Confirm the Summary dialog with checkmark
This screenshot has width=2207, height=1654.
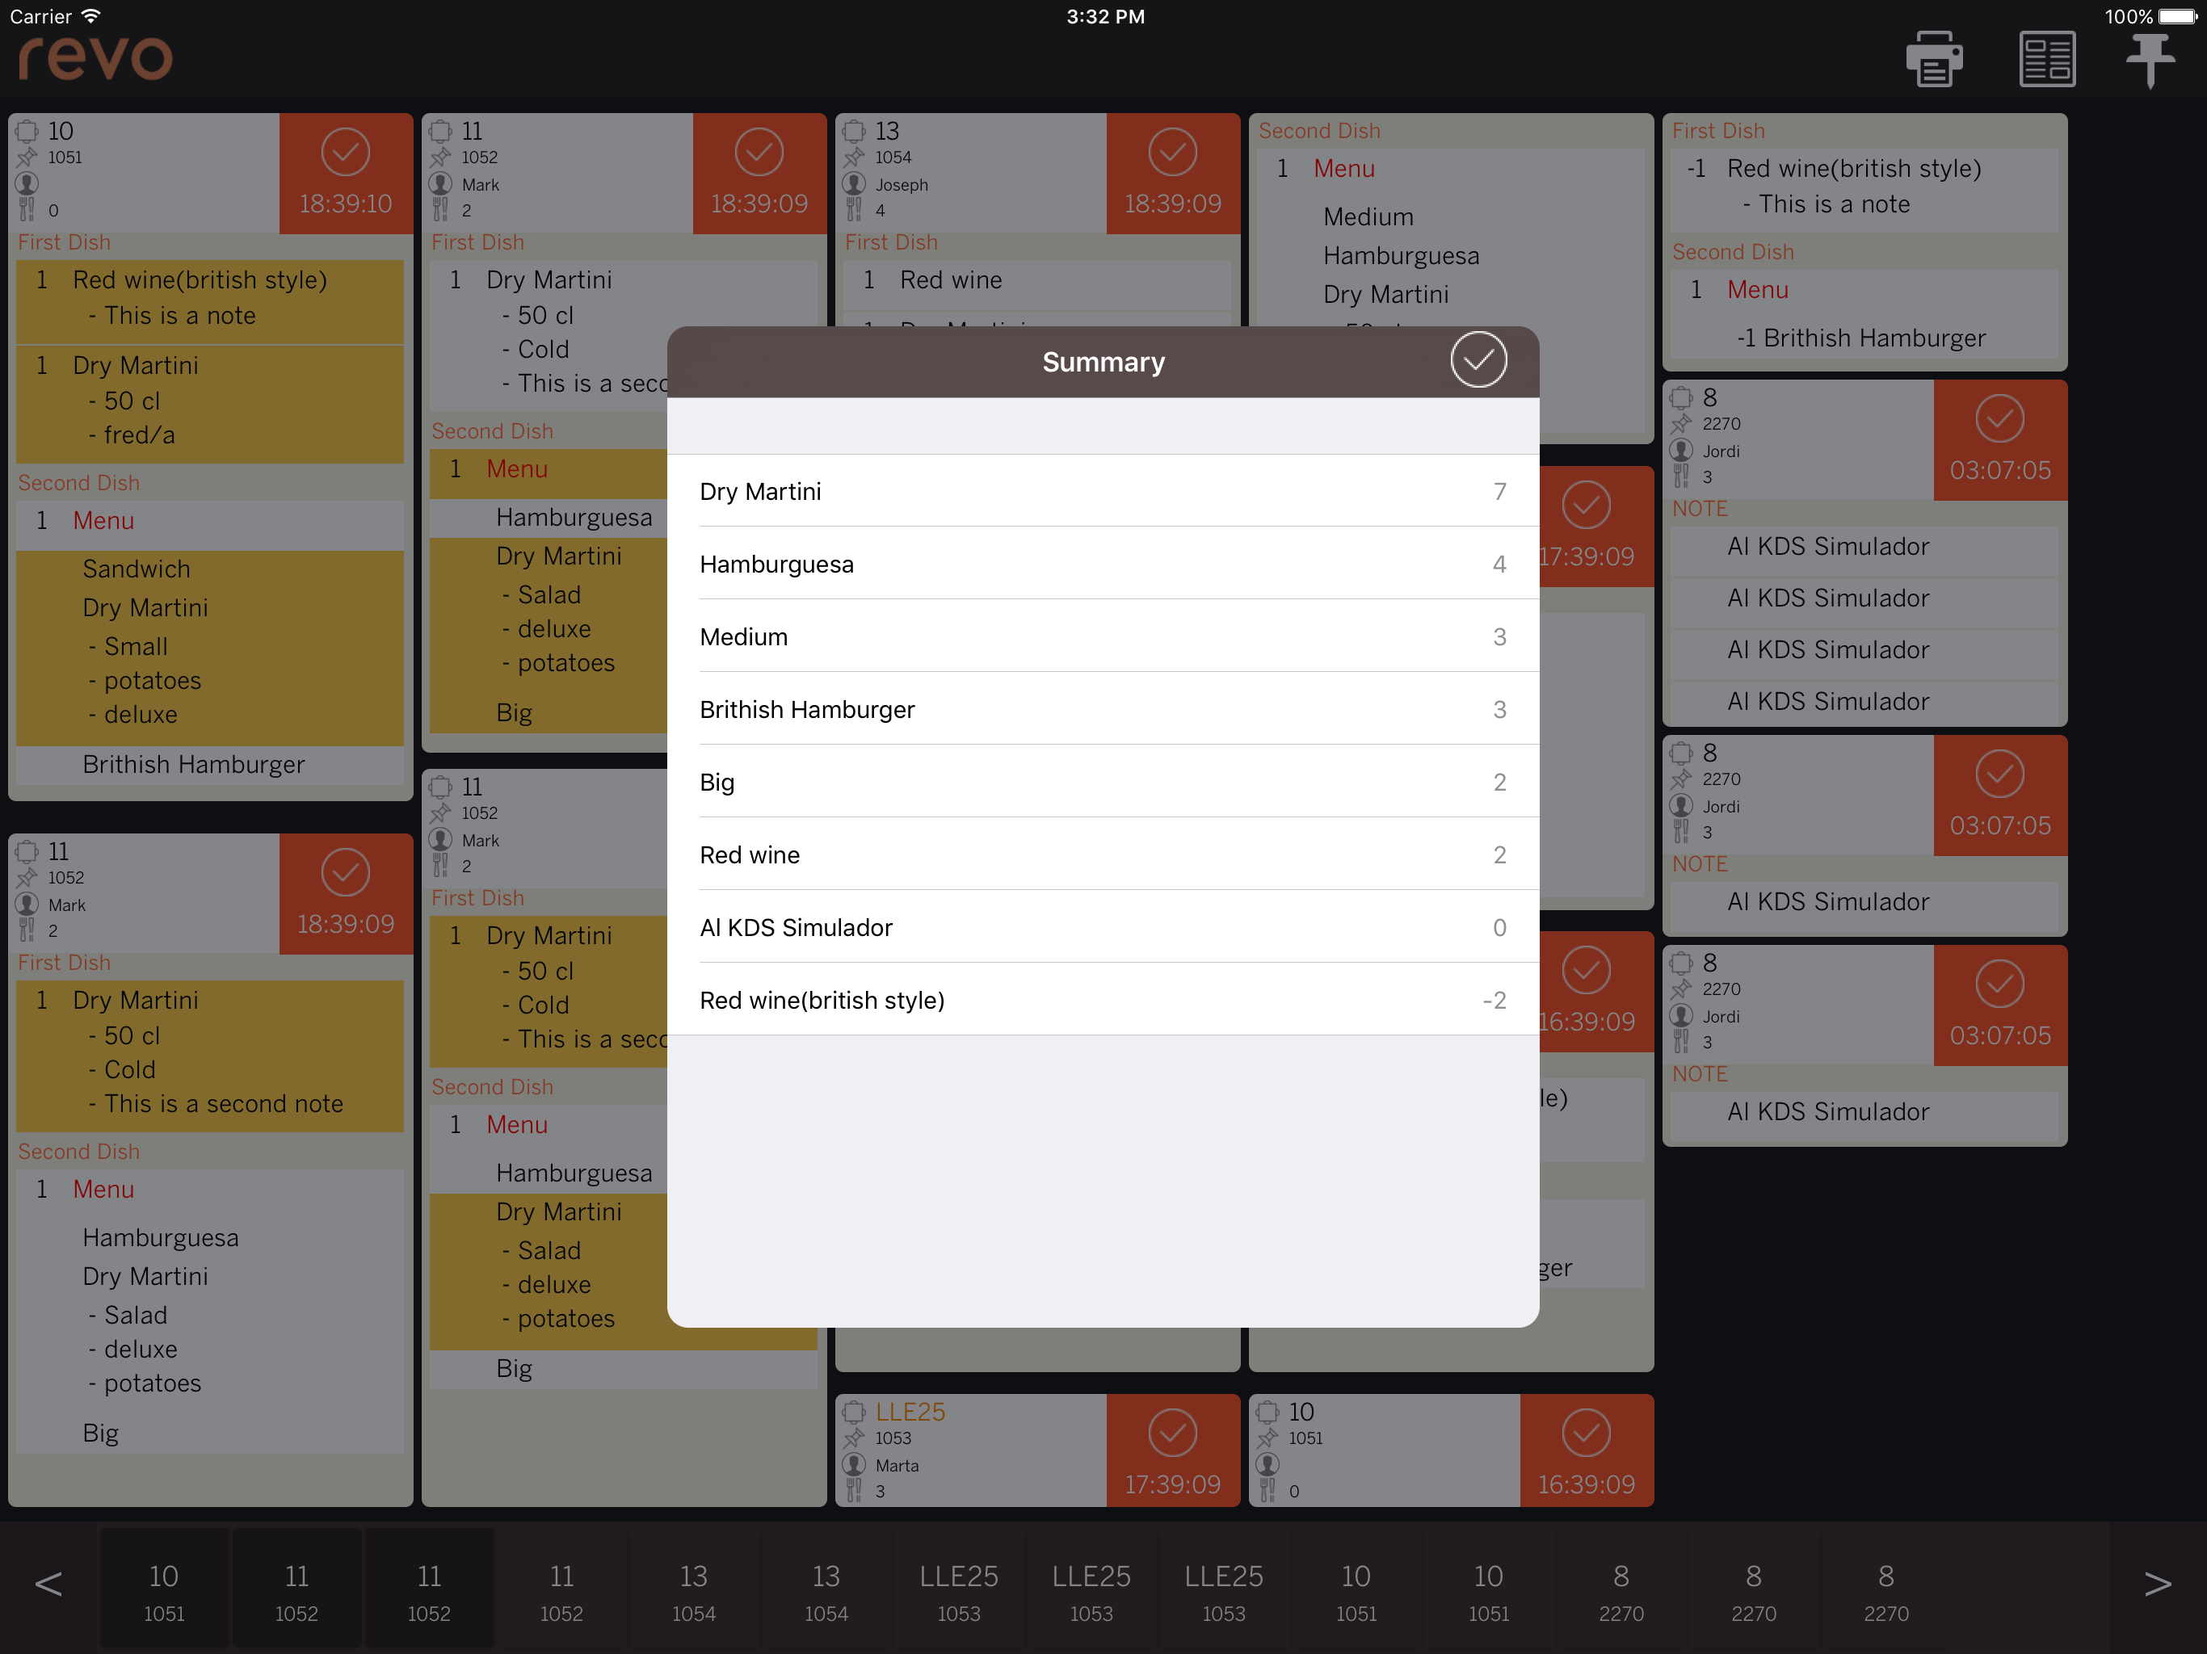click(1477, 361)
